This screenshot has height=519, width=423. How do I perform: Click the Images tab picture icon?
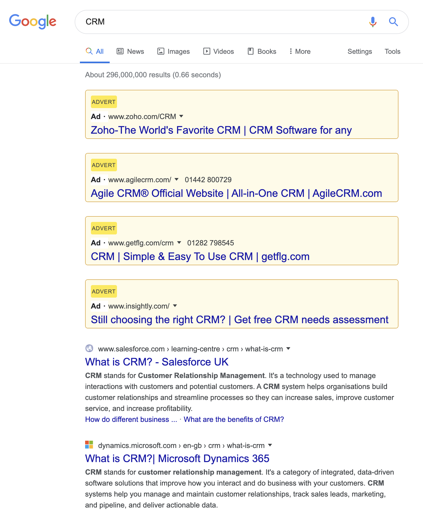coord(161,51)
